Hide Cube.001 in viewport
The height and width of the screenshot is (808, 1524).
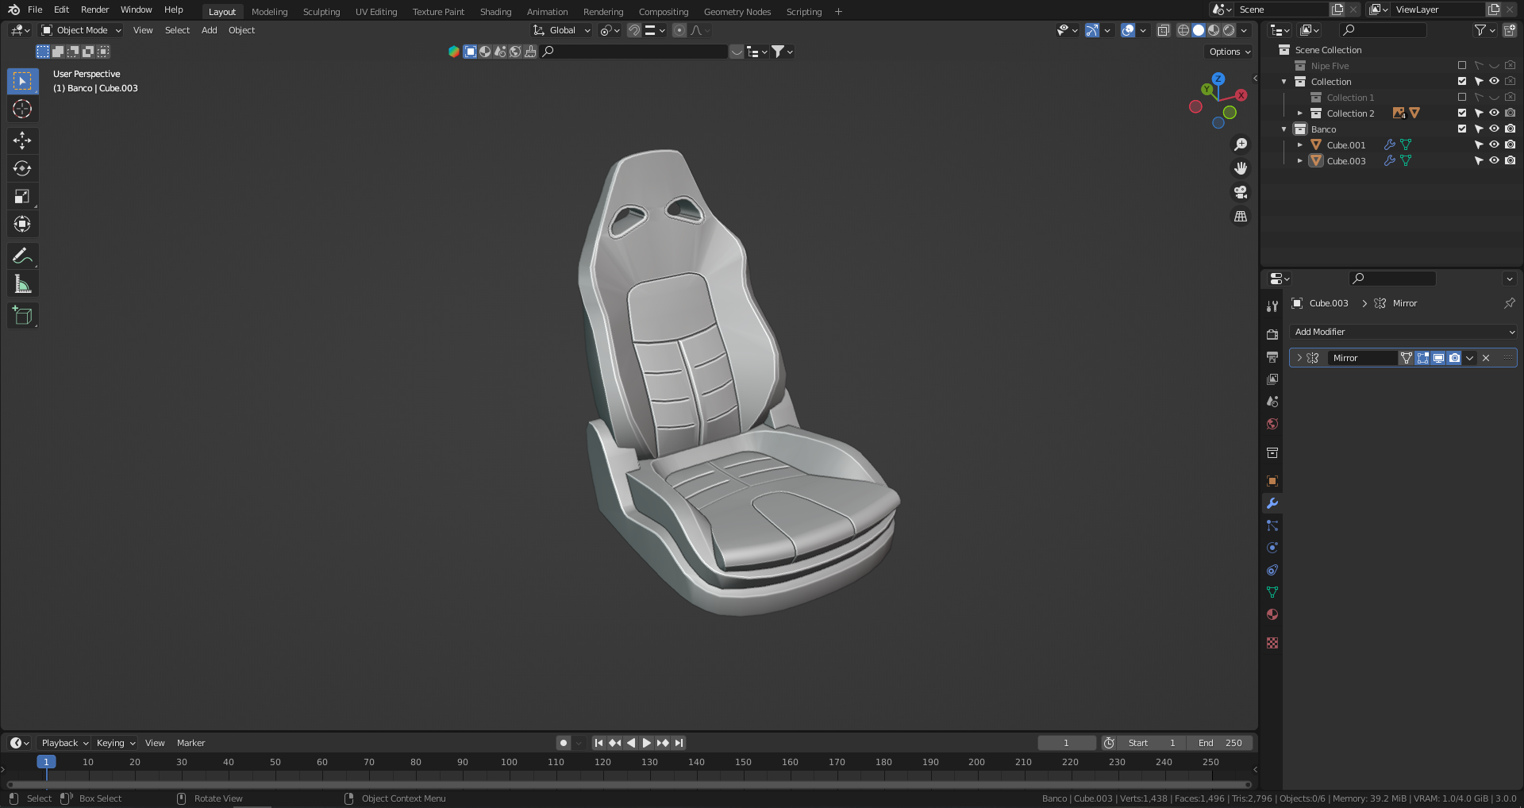pyautogui.click(x=1494, y=144)
